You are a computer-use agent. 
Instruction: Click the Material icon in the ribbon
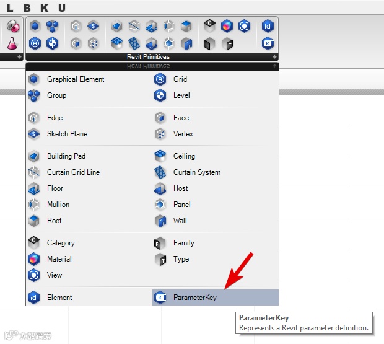(227, 26)
